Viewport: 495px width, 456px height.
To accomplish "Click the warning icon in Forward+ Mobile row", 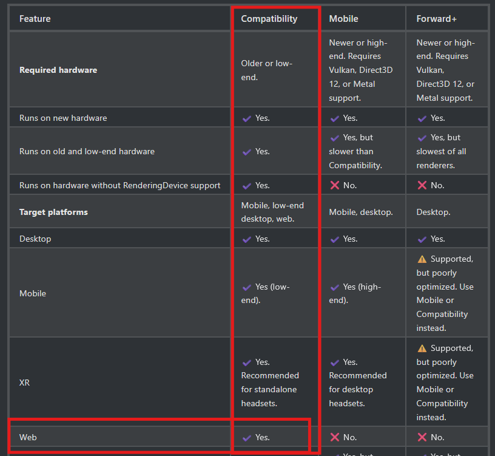I will pyautogui.click(x=422, y=259).
